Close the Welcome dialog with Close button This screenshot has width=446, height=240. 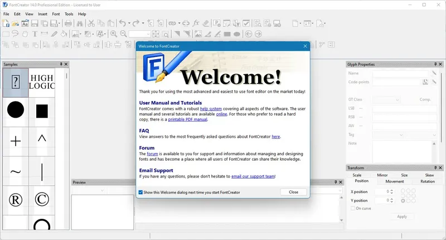click(294, 192)
